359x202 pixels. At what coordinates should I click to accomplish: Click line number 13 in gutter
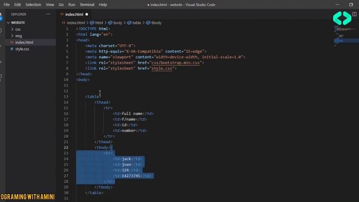tap(66, 97)
